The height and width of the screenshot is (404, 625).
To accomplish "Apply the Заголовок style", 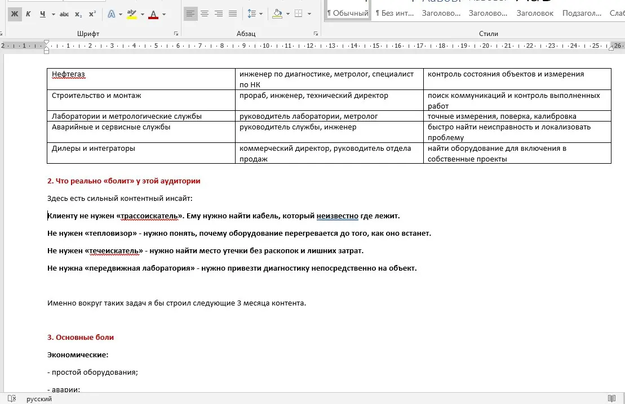I will tap(535, 13).
